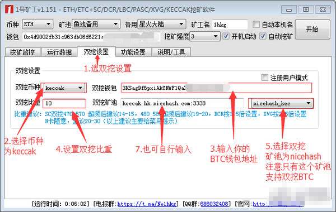Open the Telegram group link
Image resolution: width=336 pixels, height=212 pixels.
click(147, 204)
